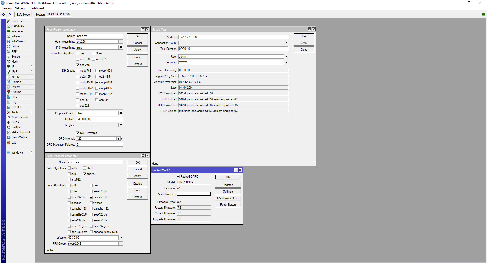Open the Wireless sidebar icon
The height and width of the screenshot is (263, 487).
[x=9, y=36]
